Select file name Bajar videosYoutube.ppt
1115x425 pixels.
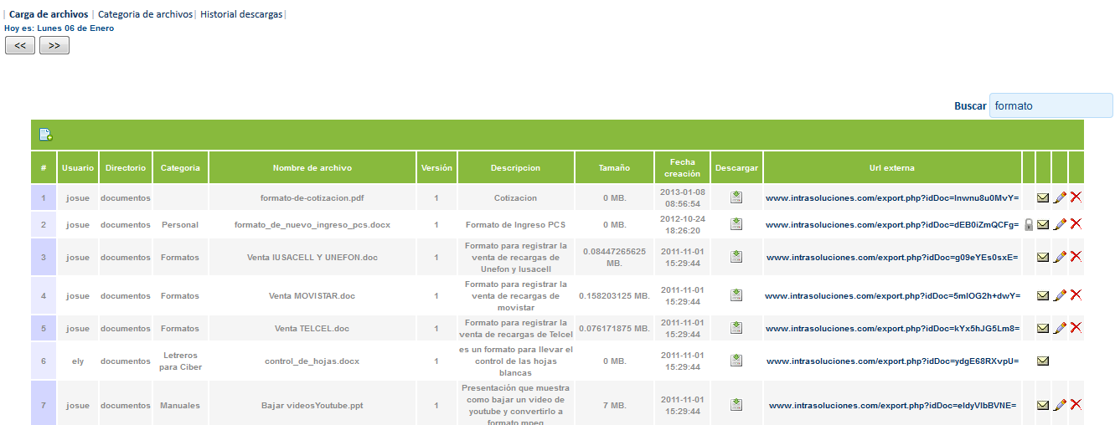click(312, 405)
